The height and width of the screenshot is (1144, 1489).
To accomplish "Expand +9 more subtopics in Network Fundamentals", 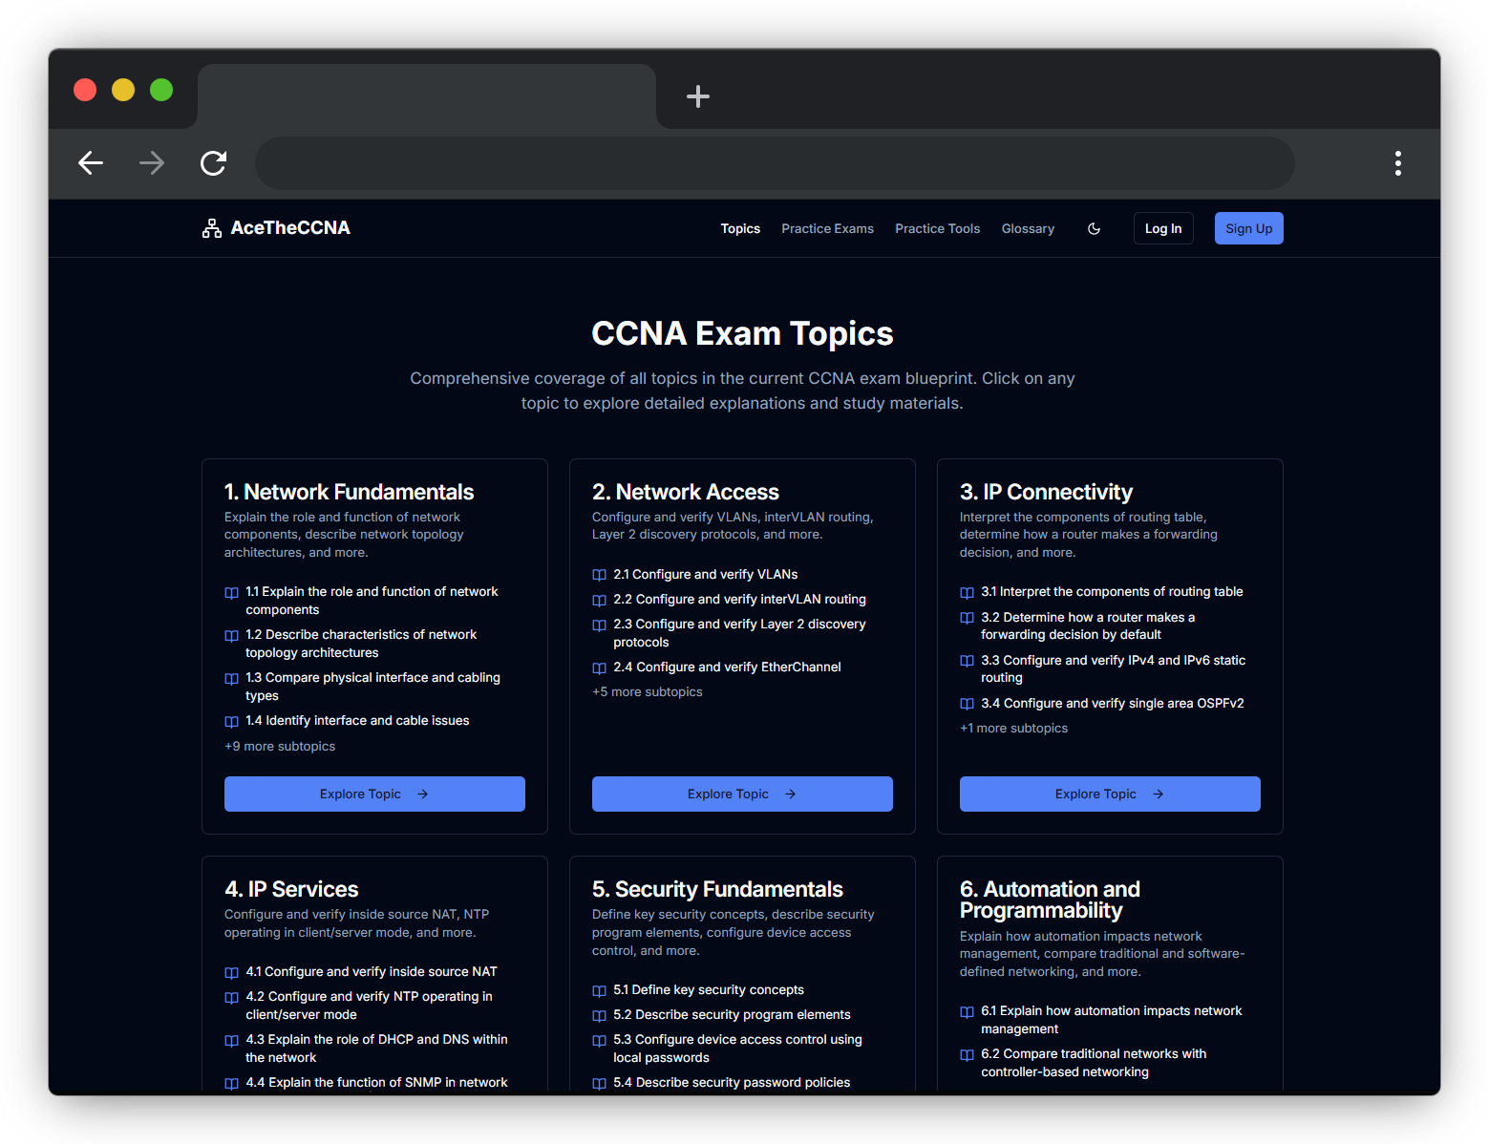I will point(280,746).
